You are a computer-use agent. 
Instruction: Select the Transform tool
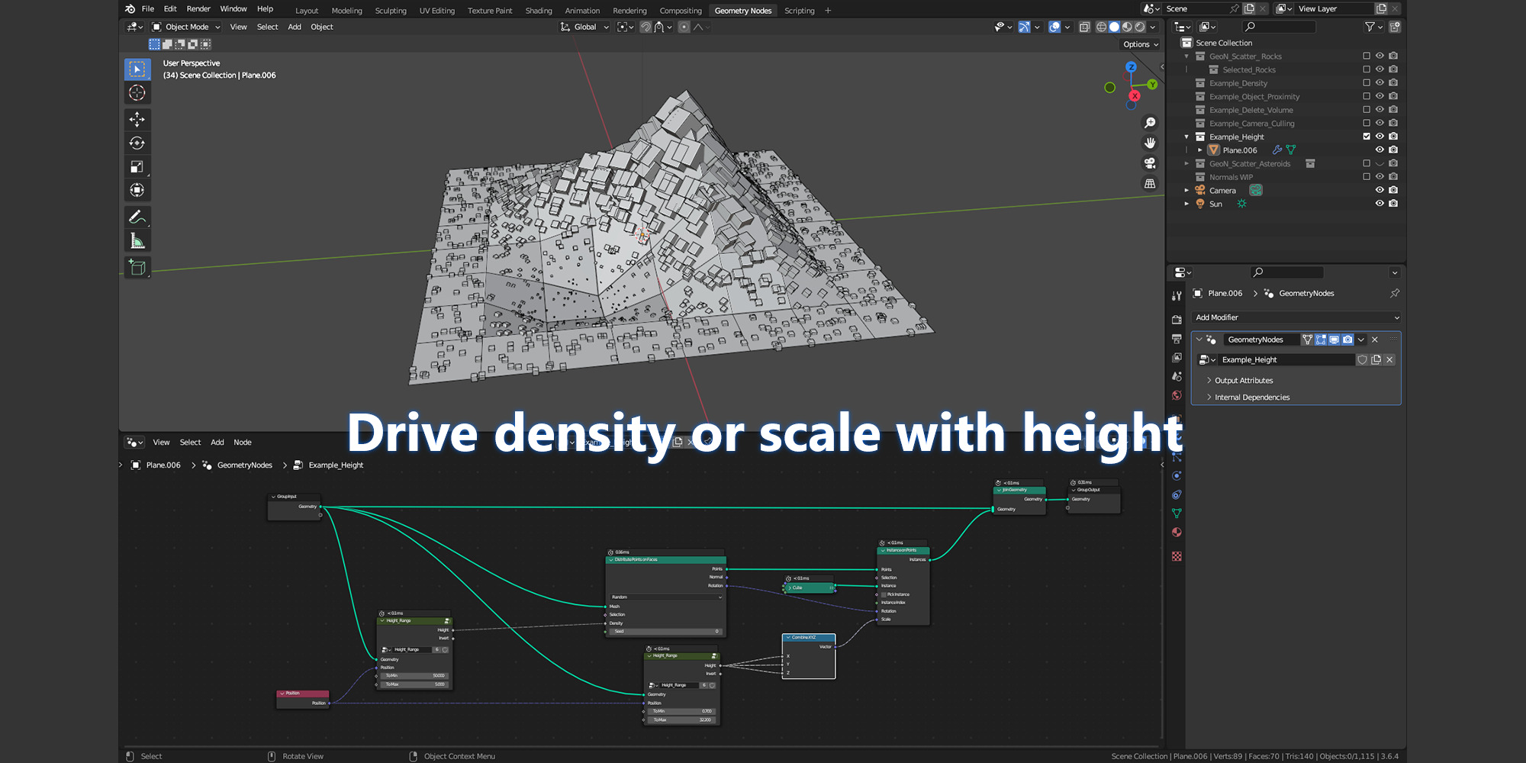click(137, 190)
